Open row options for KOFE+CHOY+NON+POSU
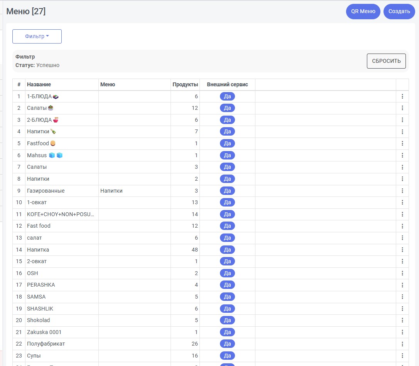Image resolution: width=419 pixels, height=366 pixels. [x=402, y=214]
